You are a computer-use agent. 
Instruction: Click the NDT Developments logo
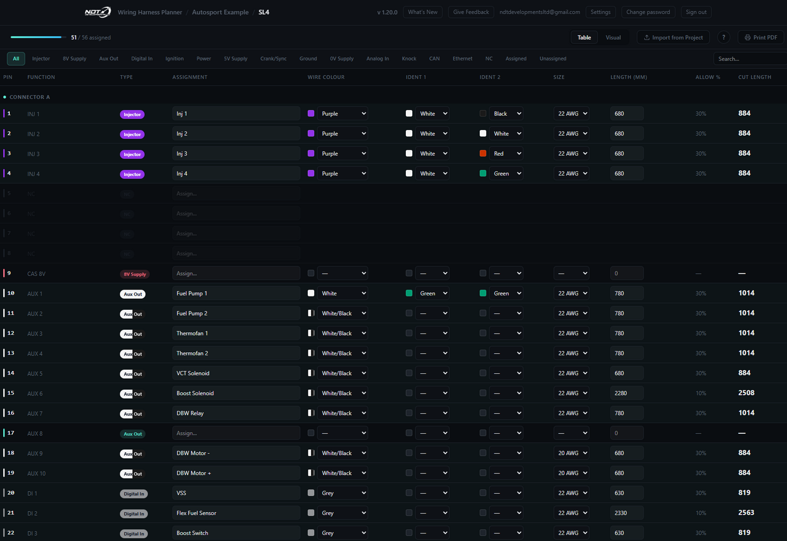click(x=98, y=12)
